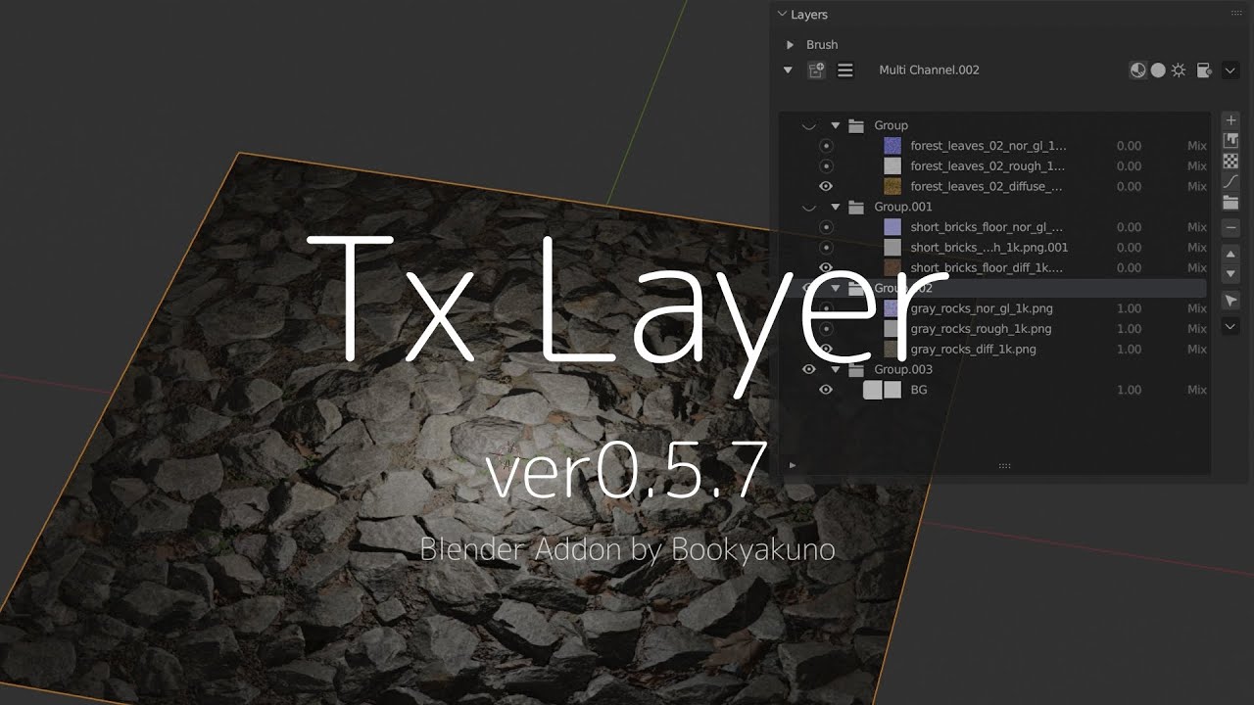
Task: Select the solid sphere shading icon
Action: (x=1158, y=70)
